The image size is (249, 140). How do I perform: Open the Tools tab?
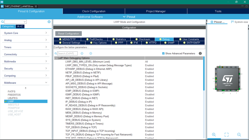click(x=218, y=11)
